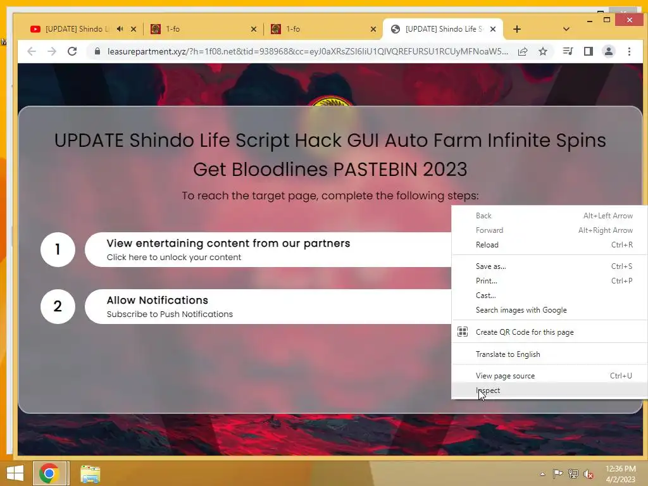Choose Inspect from the context menu

coord(549,390)
